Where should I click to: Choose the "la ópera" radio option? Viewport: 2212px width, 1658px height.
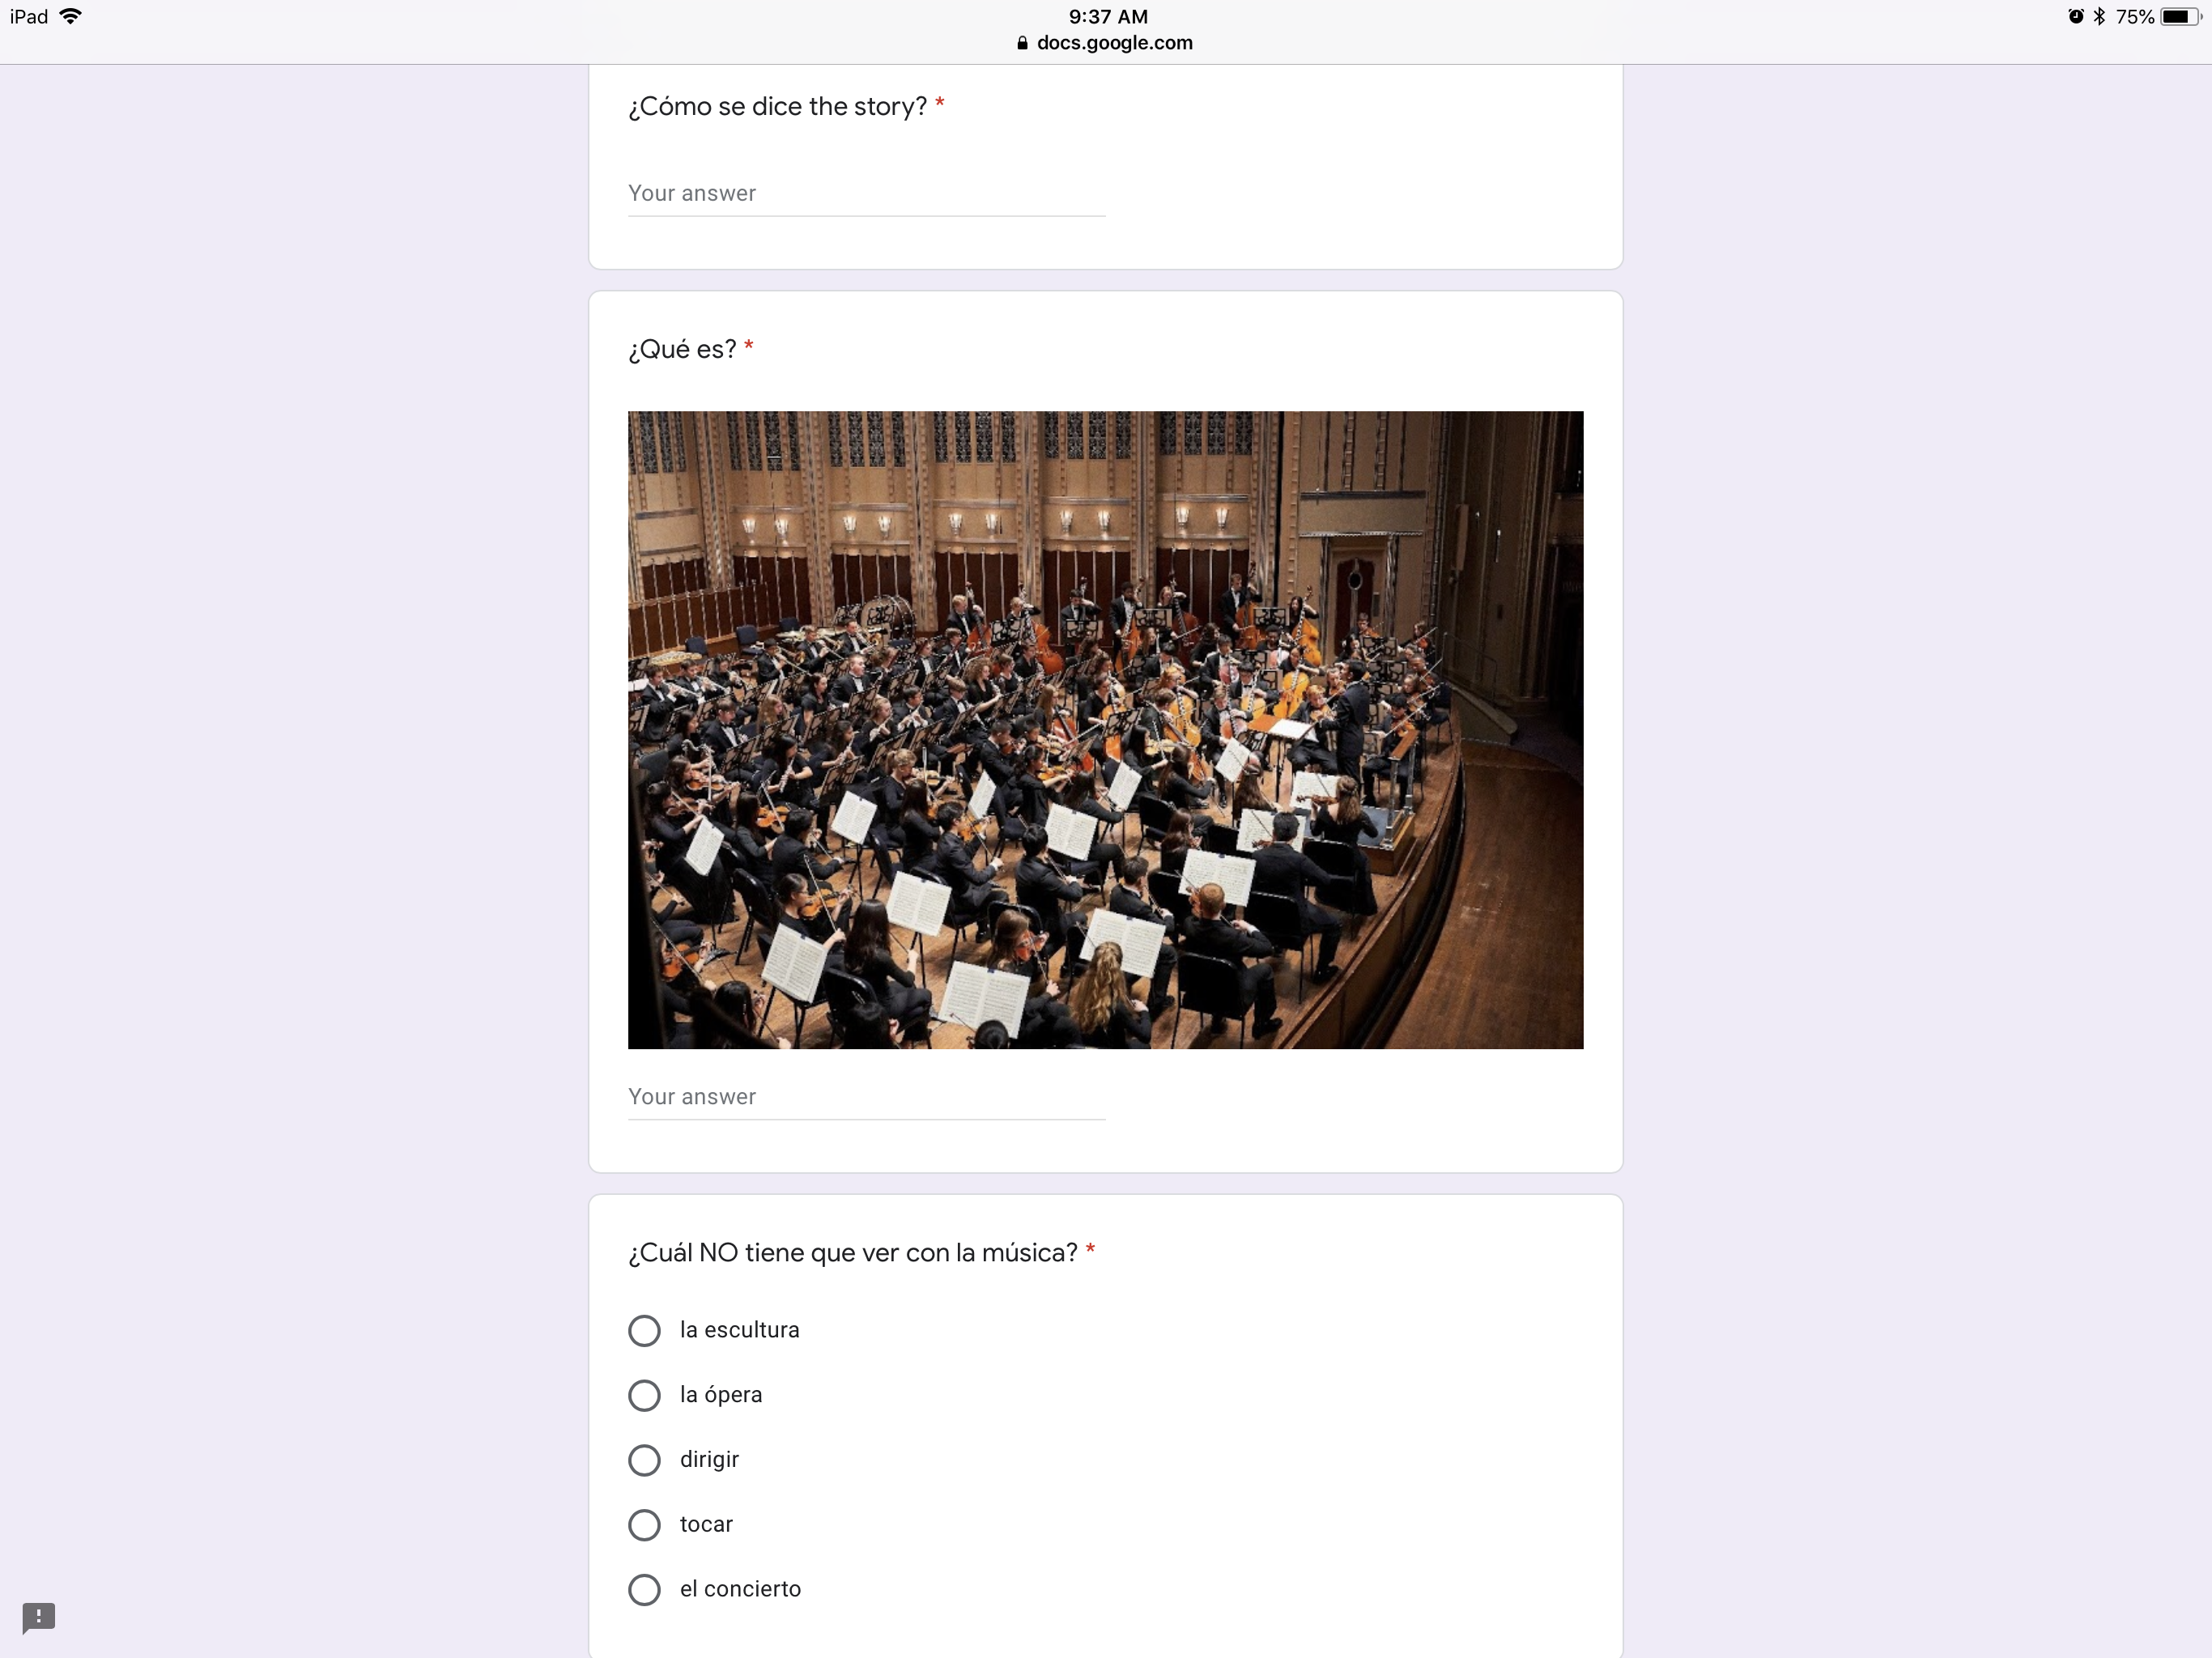point(644,1395)
